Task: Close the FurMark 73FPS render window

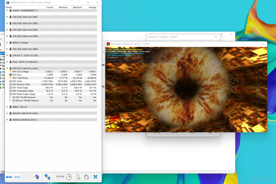Action: click(263, 44)
